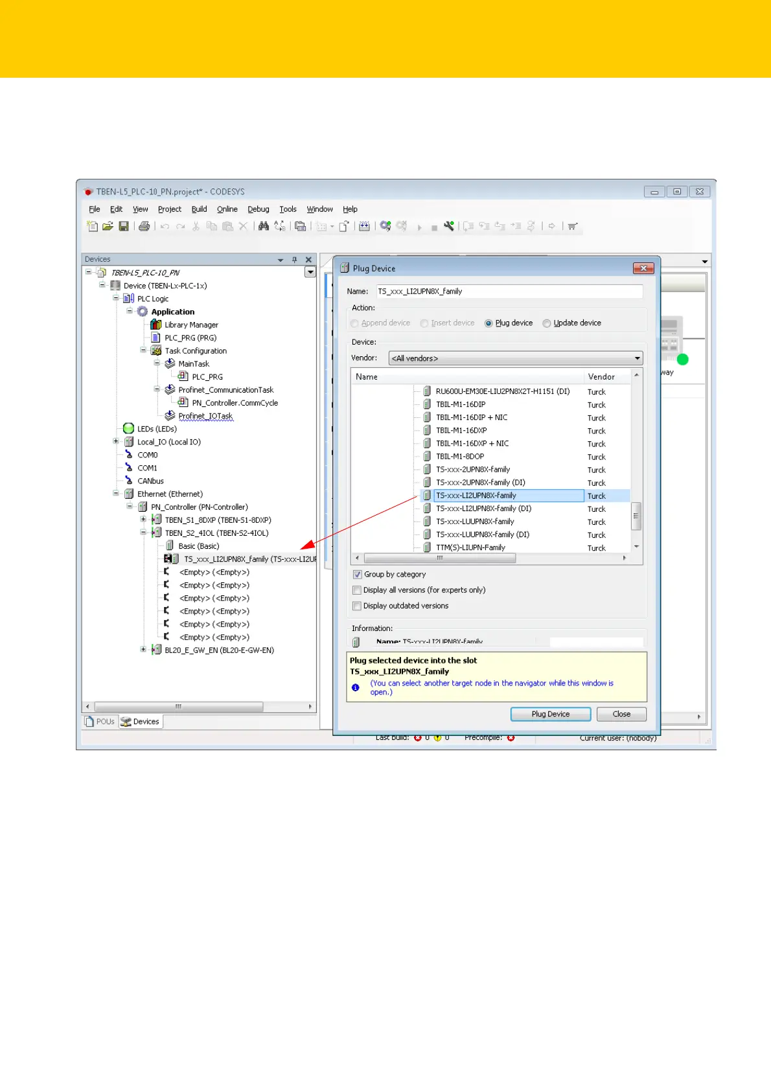The width and height of the screenshot is (771, 1091).
Task: Click the Plug Device button
Action: 551,714
